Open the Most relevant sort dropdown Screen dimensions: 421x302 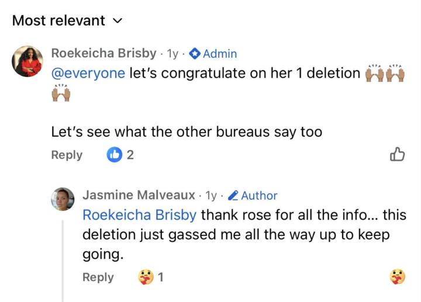point(58,20)
